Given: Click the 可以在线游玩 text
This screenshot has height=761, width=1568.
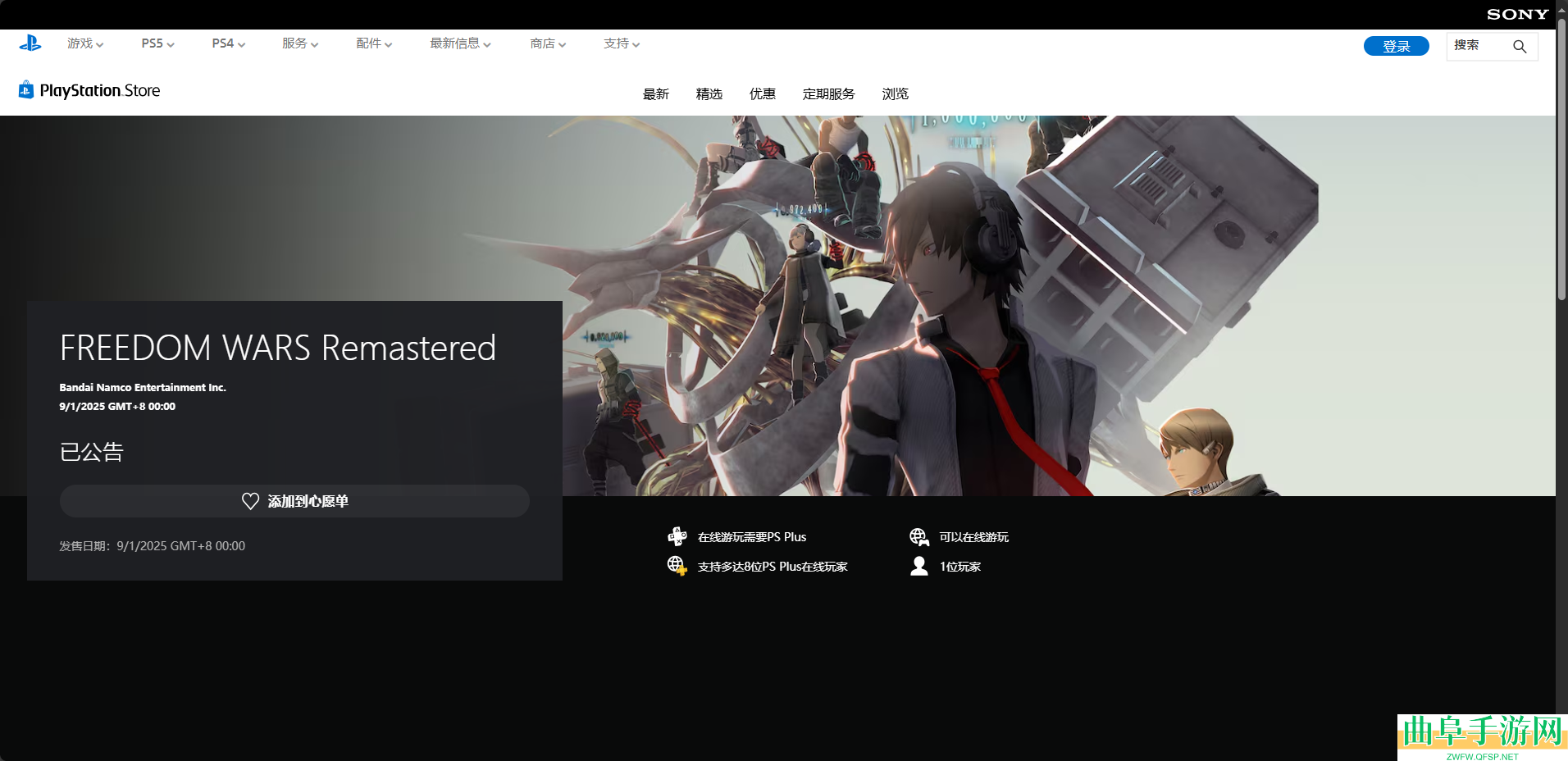Looking at the screenshot, I should point(974,537).
